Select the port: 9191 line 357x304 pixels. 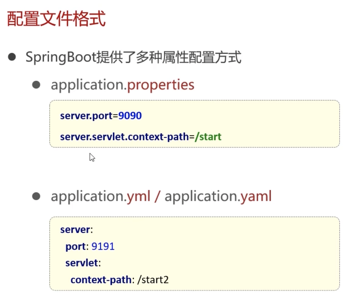[90, 246]
